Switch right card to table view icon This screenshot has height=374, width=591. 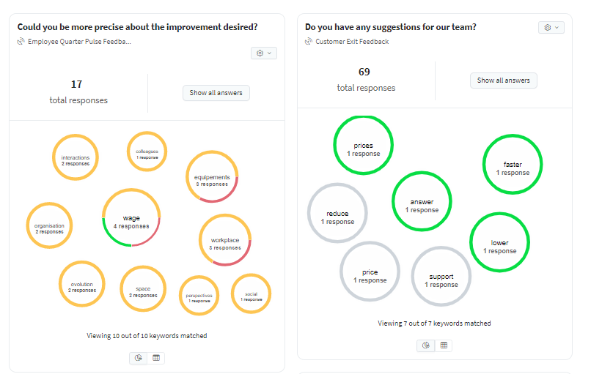pyautogui.click(x=444, y=345)
